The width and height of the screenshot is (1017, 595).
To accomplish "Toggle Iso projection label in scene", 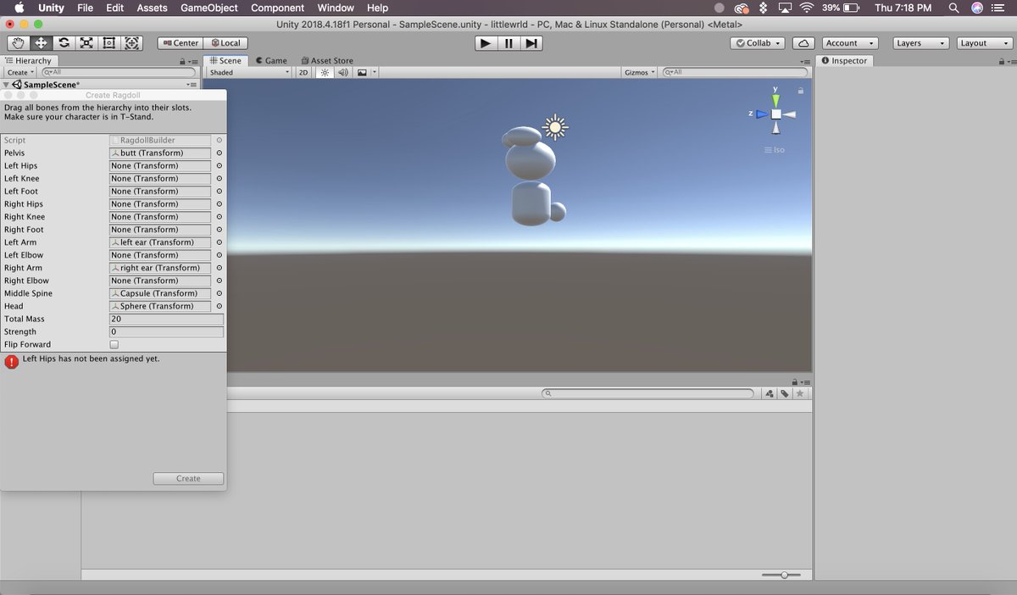I will coord(775,150).
